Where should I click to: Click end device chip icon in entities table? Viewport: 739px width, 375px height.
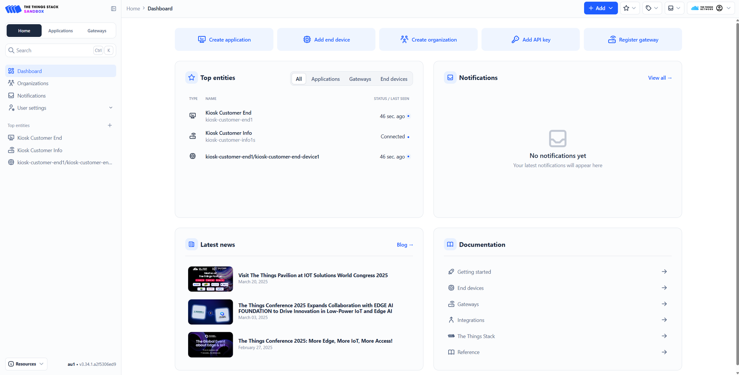point(192,156)
